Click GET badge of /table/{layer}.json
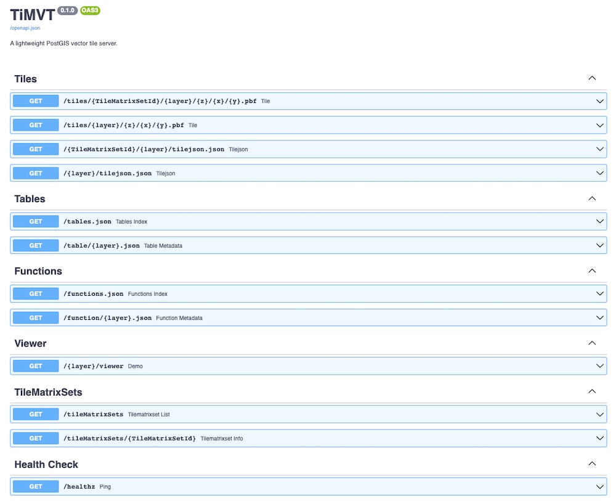 (36, 246)
